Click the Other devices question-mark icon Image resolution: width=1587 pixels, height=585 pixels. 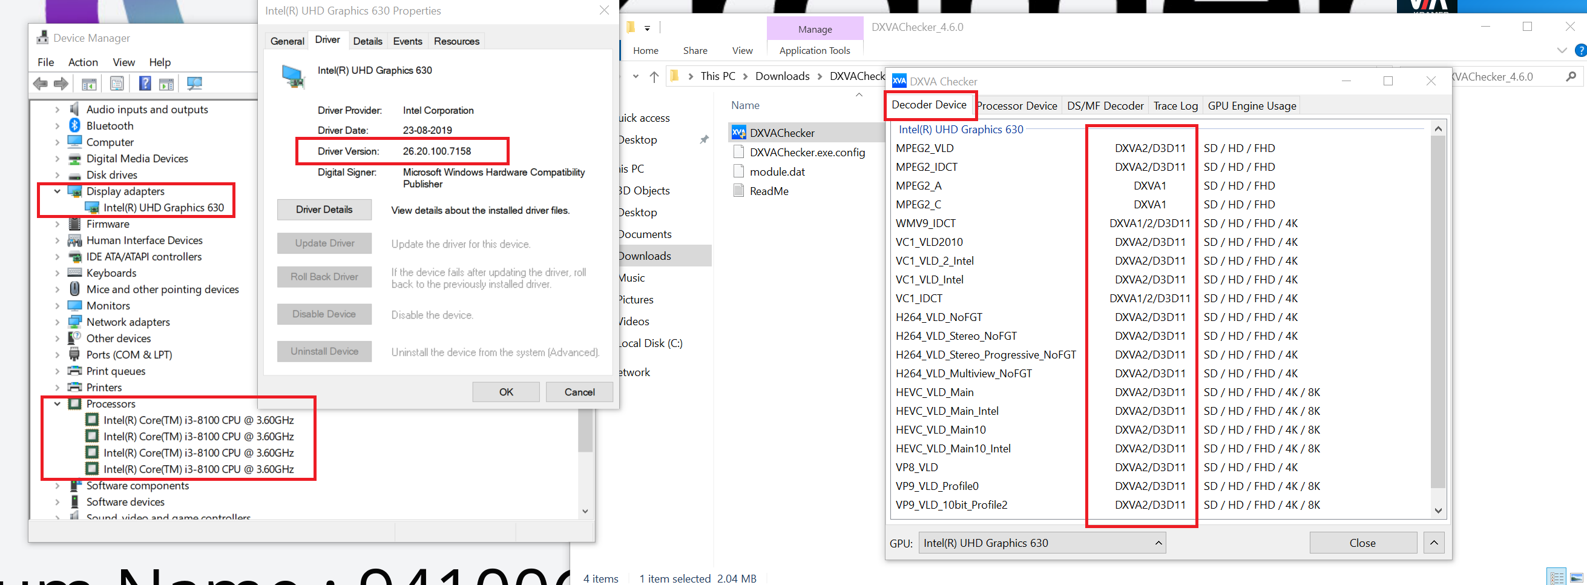coord(74,338)
